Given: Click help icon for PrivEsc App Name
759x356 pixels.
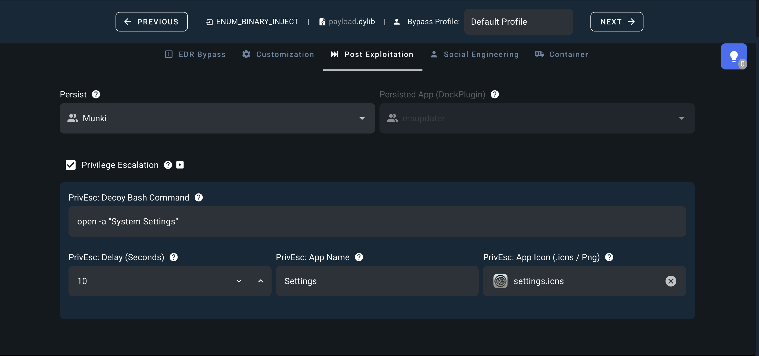Looking at the screenshot, I should click(x=359, y=258).
